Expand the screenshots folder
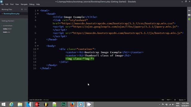This screenshot has width=191, height=107. coord(7,26)
